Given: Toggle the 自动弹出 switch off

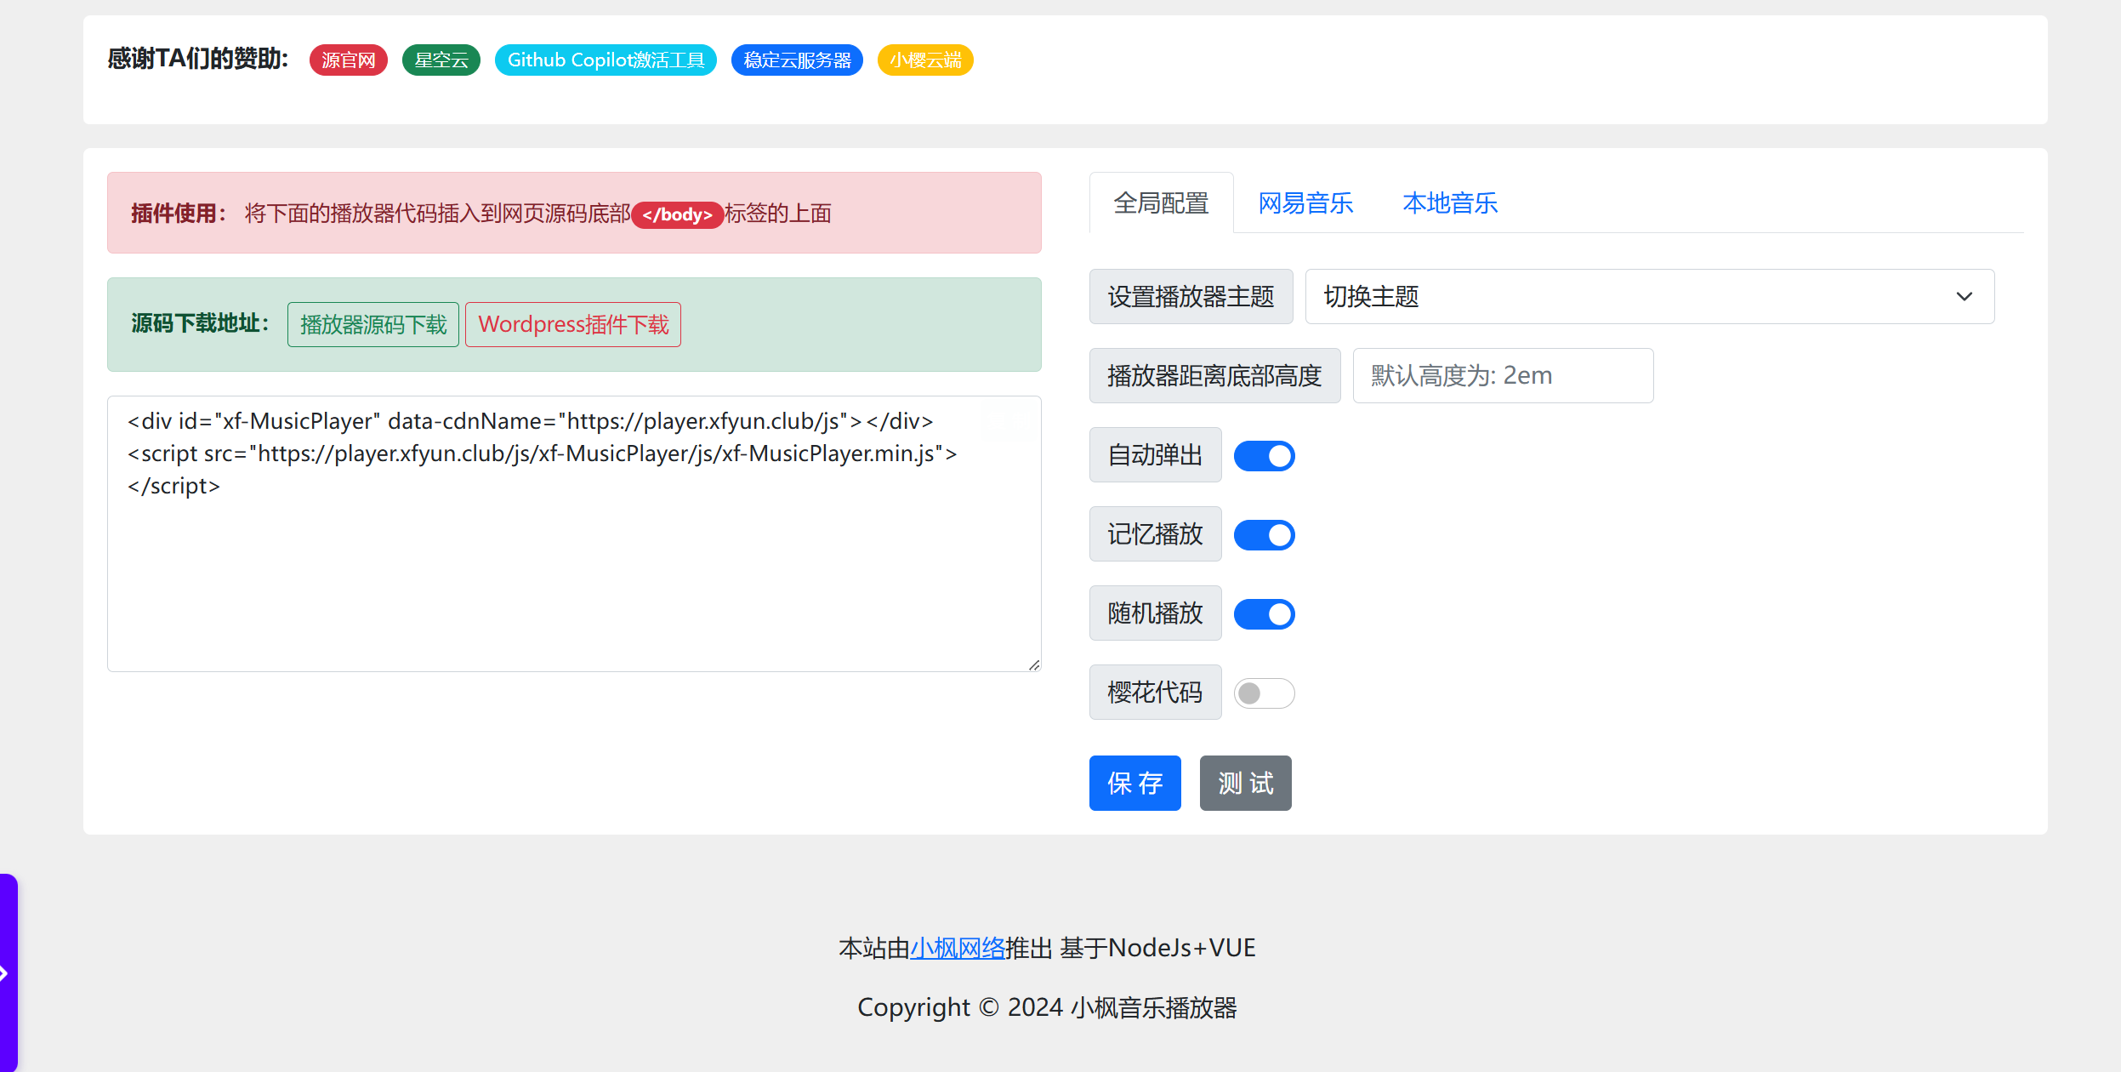Looking at the screenshot, I should point(1264,456).
